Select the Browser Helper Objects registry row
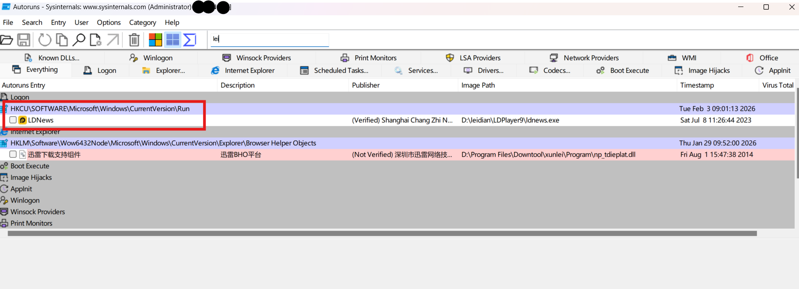Viewport: 799px width, 289px height. tap(163, 143)
